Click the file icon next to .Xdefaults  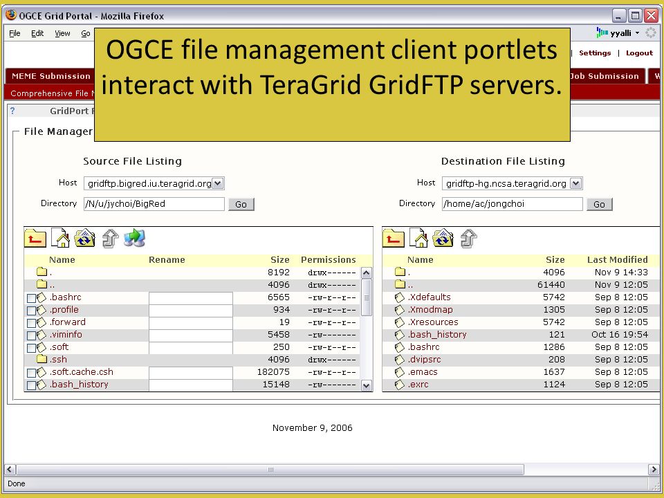(399, 297)
